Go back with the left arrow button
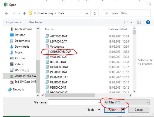 (x=6, y=13)
